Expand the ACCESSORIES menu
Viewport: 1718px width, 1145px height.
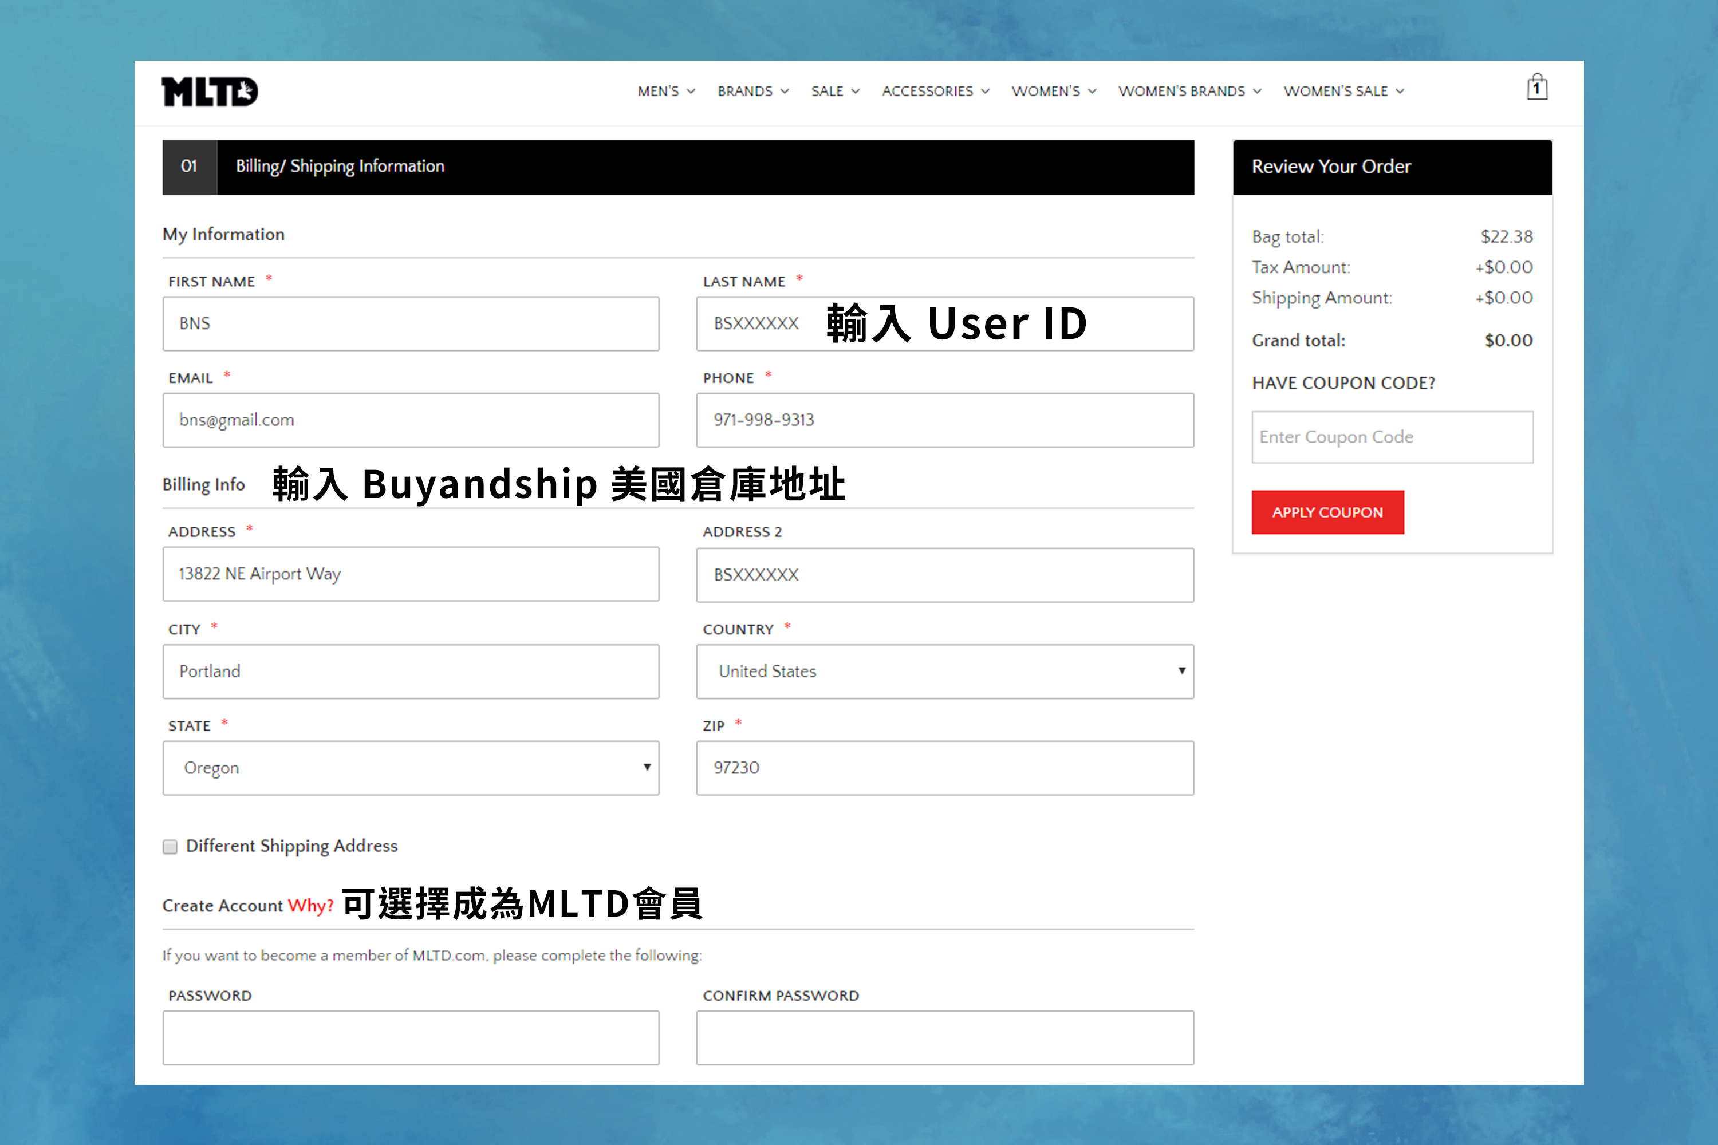coord(935,91)
